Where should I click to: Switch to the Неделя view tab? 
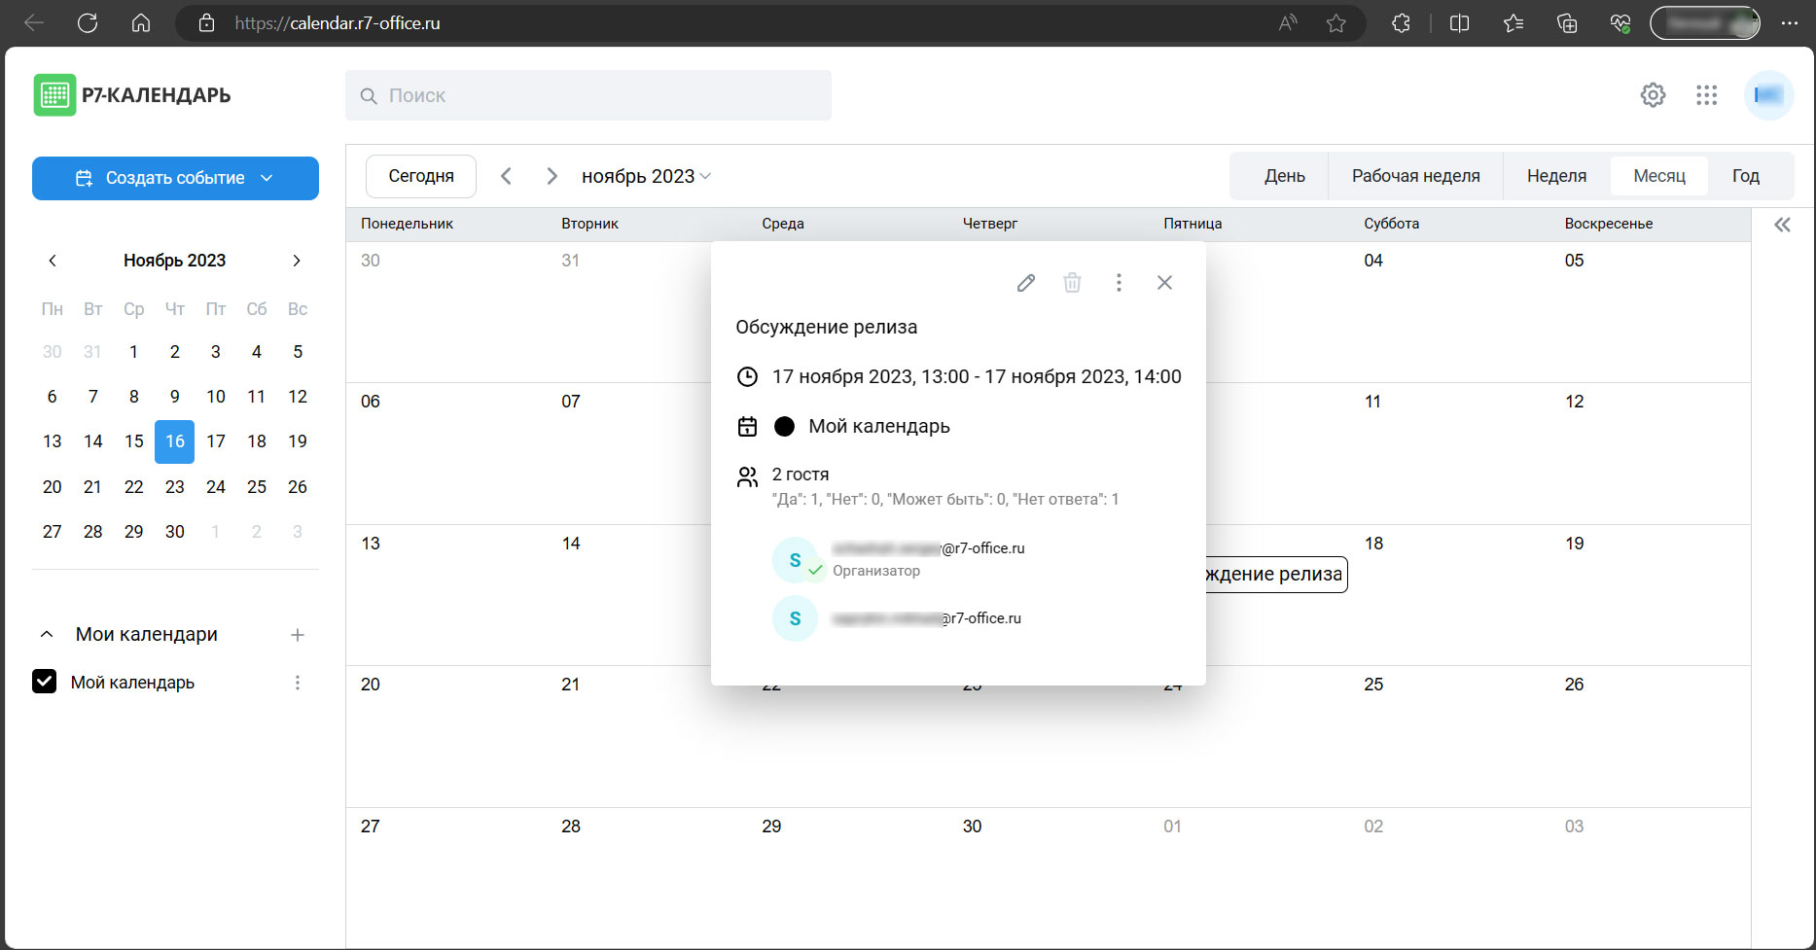(1556, 176)
